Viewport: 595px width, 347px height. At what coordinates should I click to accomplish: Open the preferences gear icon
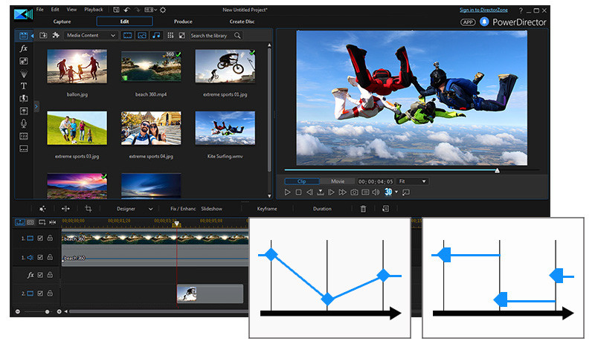pyautogui.click(x=163, y=10)
